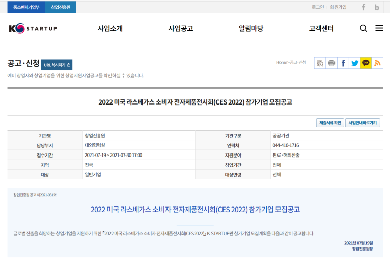Click the 기관구분 label cell
This screenshot has width=390, height=259.
click(233, 136)
